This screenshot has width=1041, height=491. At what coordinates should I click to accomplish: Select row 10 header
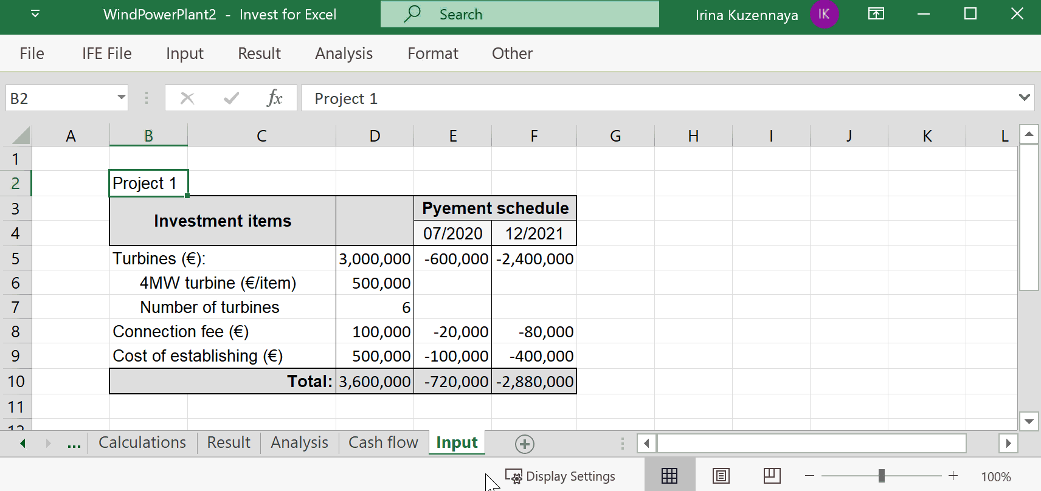[16, 381]
